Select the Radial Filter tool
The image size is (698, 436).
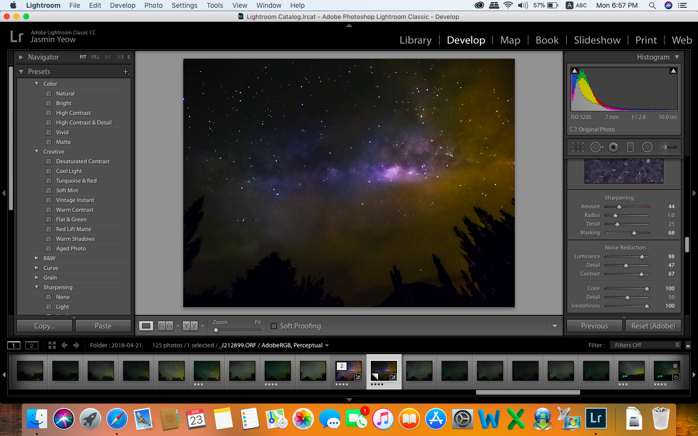pos(647,147)
